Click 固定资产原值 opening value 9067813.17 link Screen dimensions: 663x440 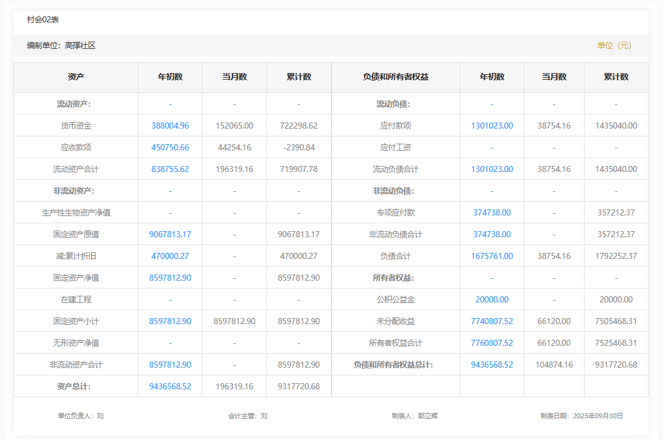click(x=170, y=234)
